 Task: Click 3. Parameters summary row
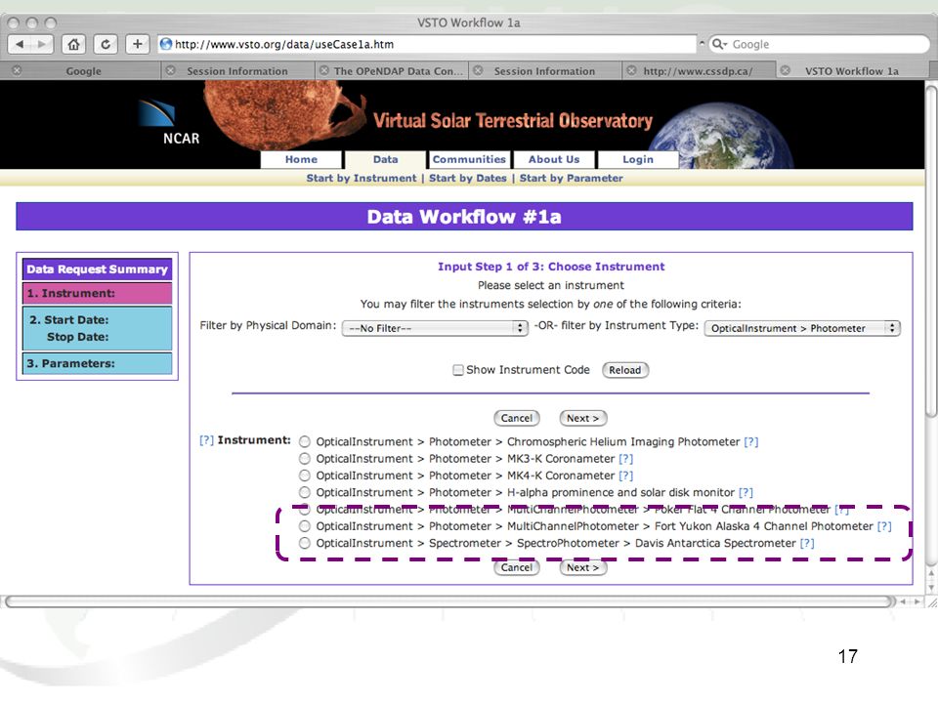97,363
